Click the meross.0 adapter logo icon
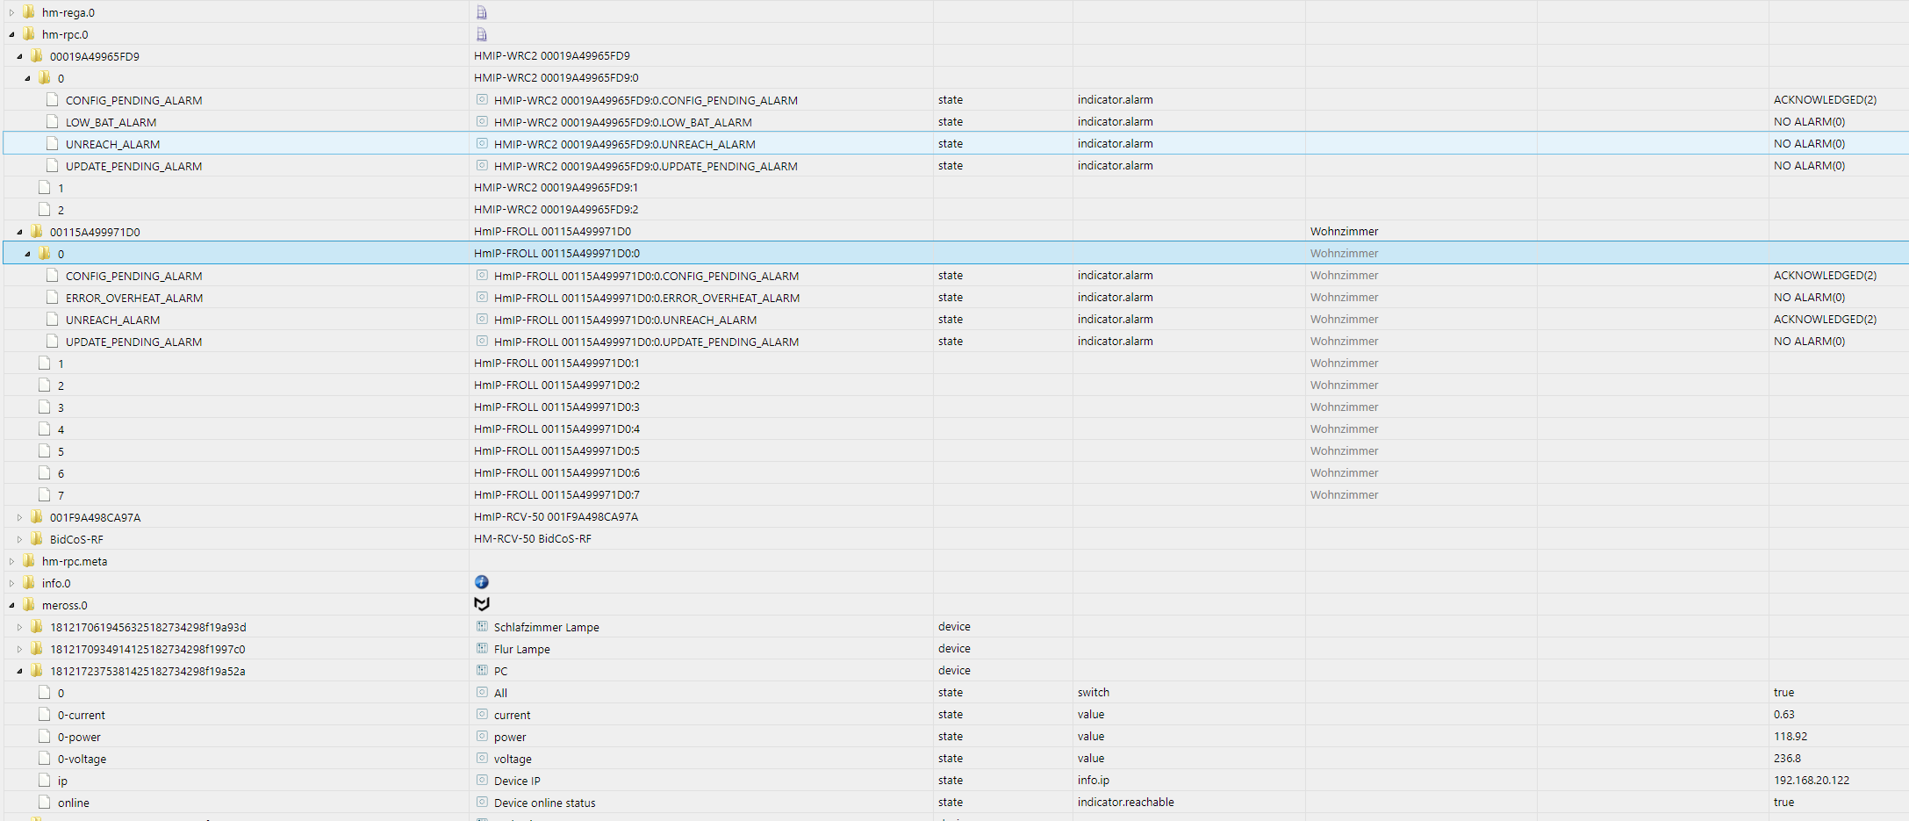This screenshot has width=1909, height=821. (x=482, y=604)
